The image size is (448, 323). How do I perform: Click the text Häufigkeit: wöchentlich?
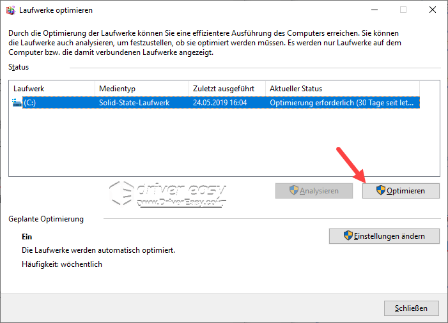[x=62, y=264]
